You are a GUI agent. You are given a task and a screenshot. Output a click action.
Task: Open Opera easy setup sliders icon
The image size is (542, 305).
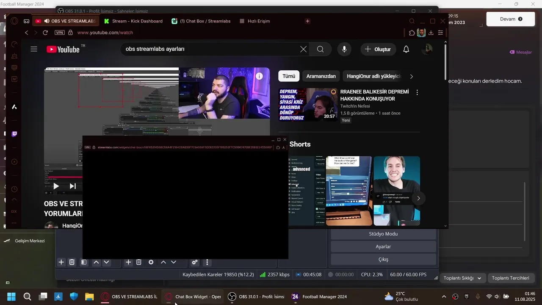click(441, 33)
